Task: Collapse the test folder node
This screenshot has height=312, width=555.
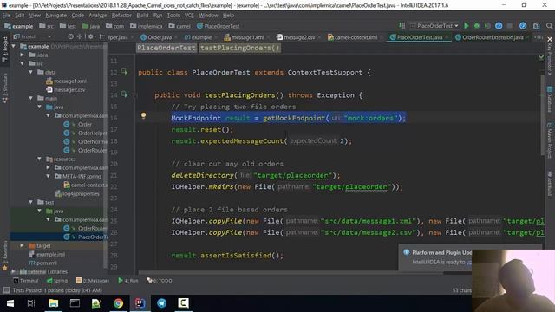Action: coord(31,202)
